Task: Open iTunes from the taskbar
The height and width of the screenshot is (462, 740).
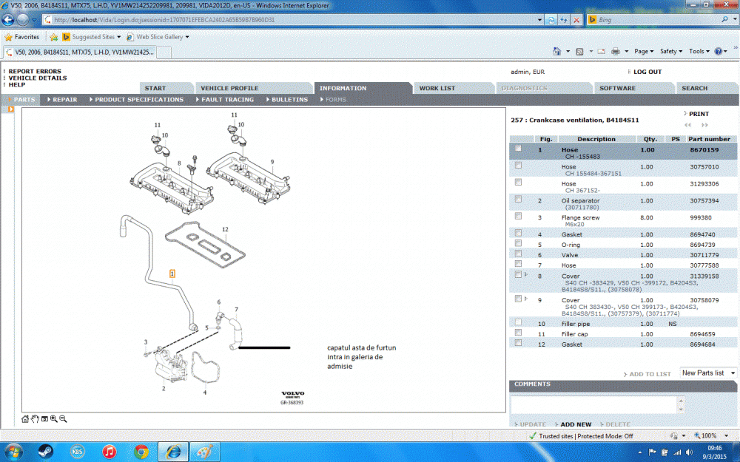Action: tap(110, 452)
